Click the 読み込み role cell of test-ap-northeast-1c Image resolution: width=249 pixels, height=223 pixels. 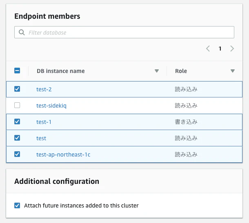click(186, 155)
